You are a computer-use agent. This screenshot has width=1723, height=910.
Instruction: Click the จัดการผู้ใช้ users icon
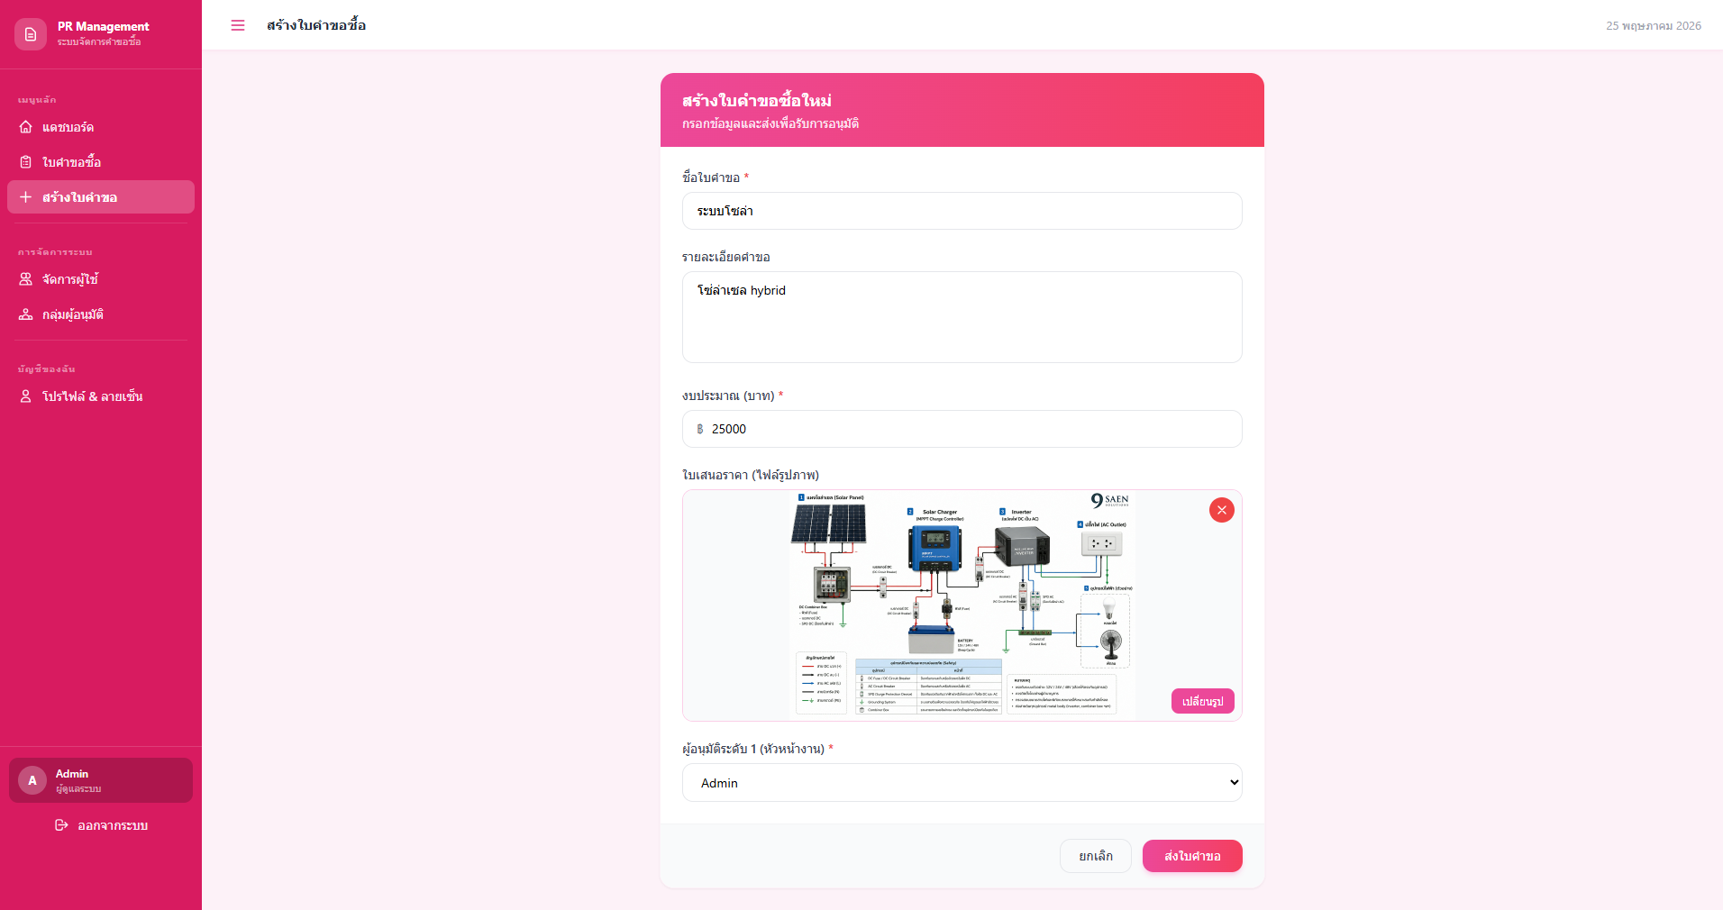point(26,279)
